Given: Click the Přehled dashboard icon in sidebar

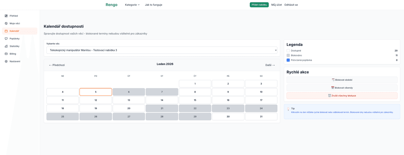Looking at the screenshot, I should pyautogui.click(x=6, y=16).
